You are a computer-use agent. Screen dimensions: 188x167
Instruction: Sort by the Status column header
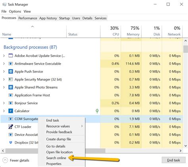pos(83,31)
